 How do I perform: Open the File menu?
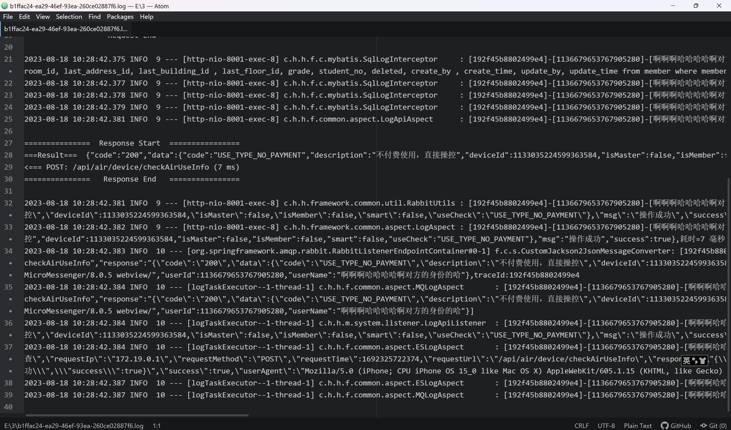8,17
